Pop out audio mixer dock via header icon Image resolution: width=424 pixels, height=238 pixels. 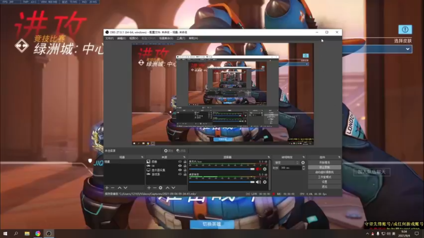click(269, 157)
